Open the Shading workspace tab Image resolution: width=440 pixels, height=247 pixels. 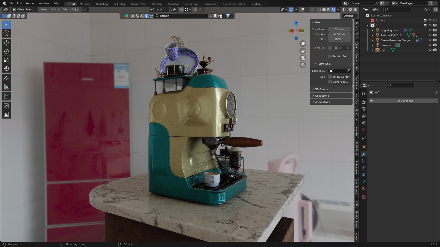click(x=157, y=4)
